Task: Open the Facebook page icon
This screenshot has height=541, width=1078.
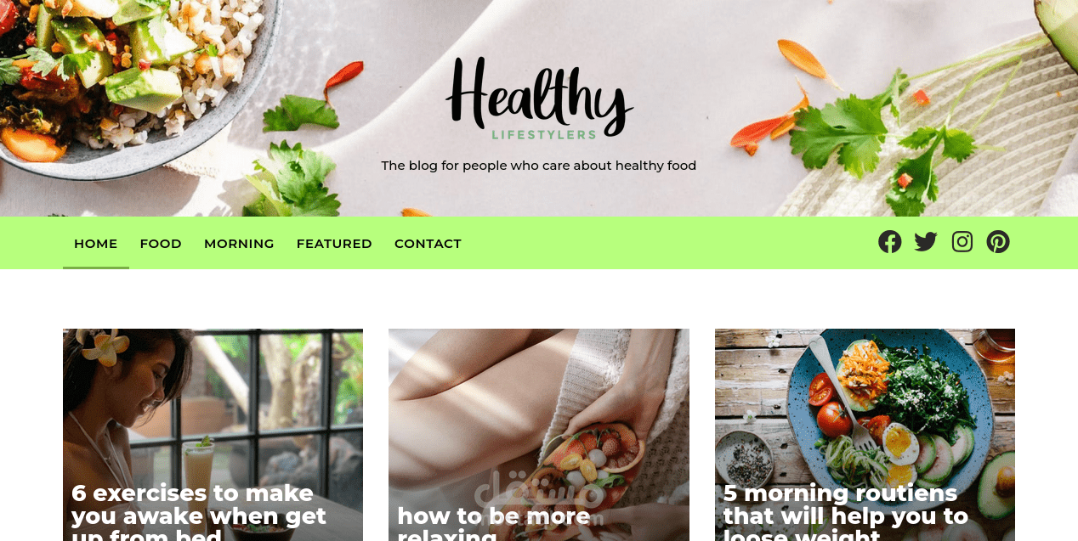Action: (x=889, y=242)
